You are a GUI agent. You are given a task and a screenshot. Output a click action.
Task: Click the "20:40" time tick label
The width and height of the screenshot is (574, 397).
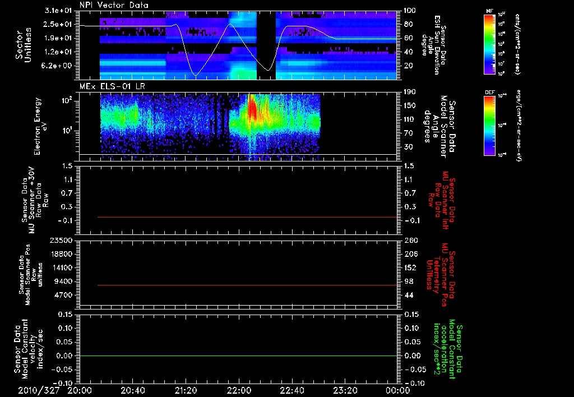[132, 391]
